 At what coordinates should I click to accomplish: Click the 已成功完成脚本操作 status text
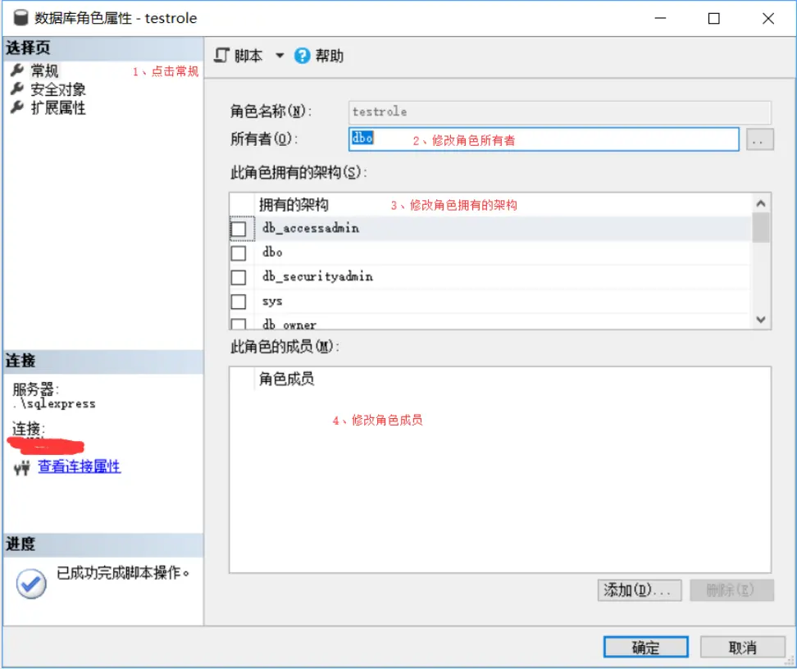coord(122,573)
